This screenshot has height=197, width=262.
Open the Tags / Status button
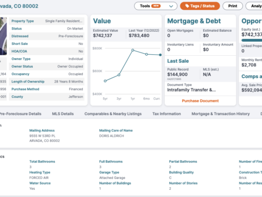[x=200, y=6]
